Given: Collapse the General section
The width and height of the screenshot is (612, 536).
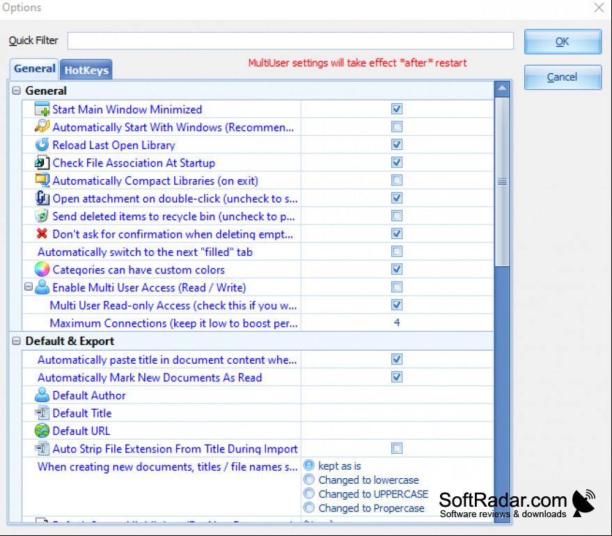Looking at the screenshot, I should [x=16, y=91].
